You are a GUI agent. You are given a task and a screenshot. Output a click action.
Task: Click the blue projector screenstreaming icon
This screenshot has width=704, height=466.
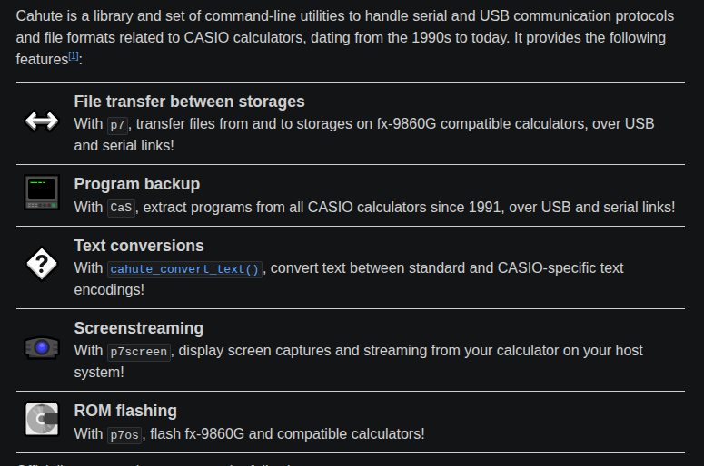42,347
